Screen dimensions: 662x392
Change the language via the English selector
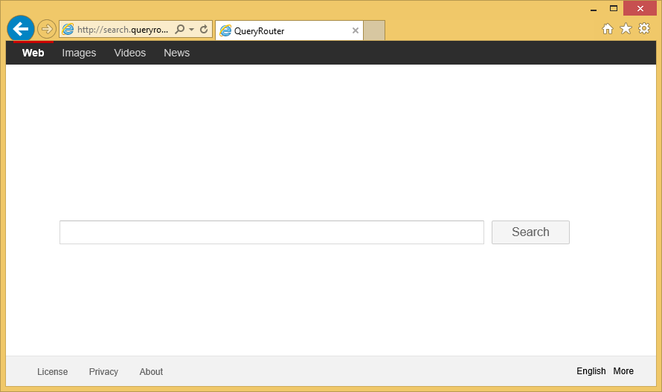coord(591,371)
